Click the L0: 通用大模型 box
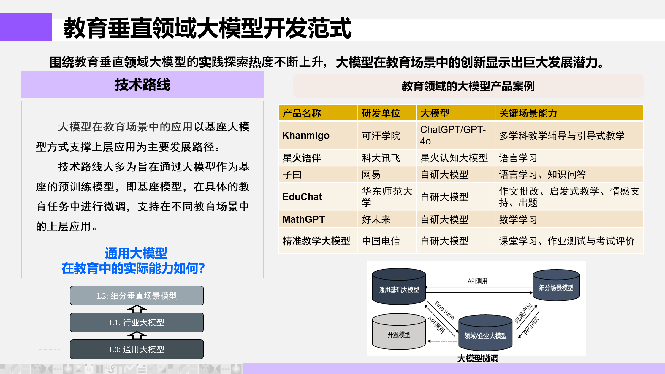This screenshot has width=665, height=374. [137, 349]
